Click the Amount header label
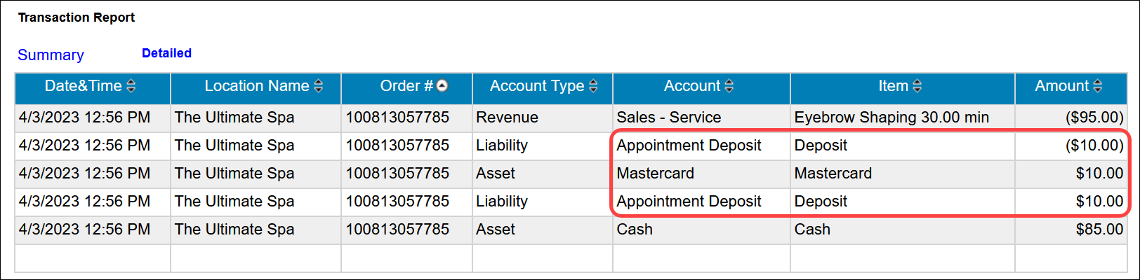The image size is (1140, 280). pos(1062,86)
